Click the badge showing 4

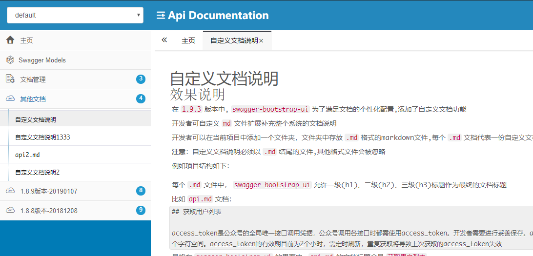(x=141, y=99)
